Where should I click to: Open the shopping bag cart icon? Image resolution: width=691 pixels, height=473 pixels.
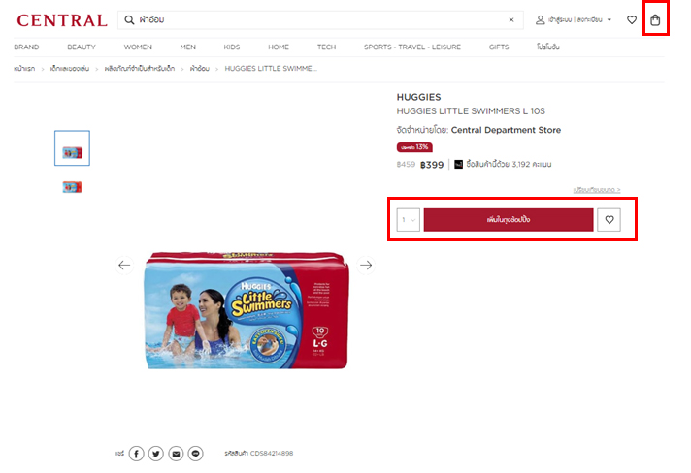click(x=655, y=19)
